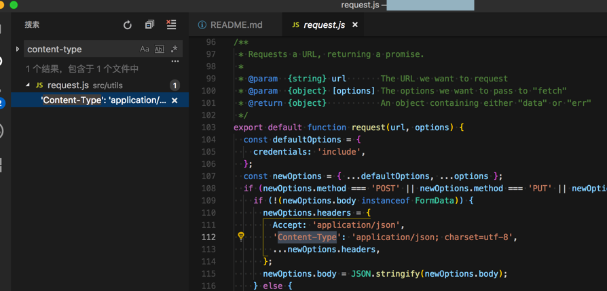607x291 pixels.
Task: Show search details with the ellipsis
Action: [175, 62]
